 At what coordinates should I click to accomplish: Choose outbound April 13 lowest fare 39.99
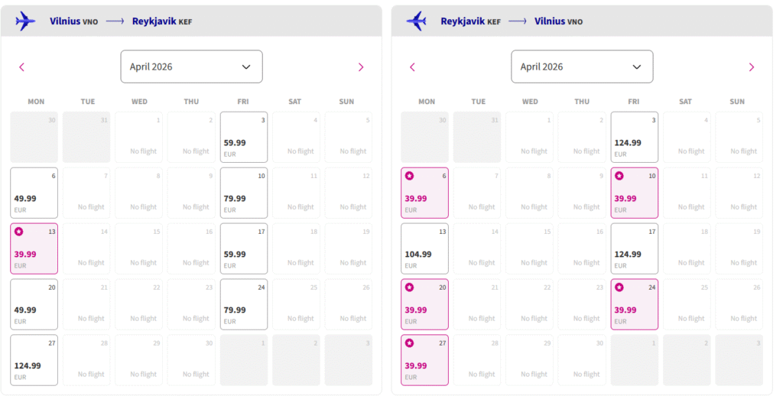(x=34, y=248)
